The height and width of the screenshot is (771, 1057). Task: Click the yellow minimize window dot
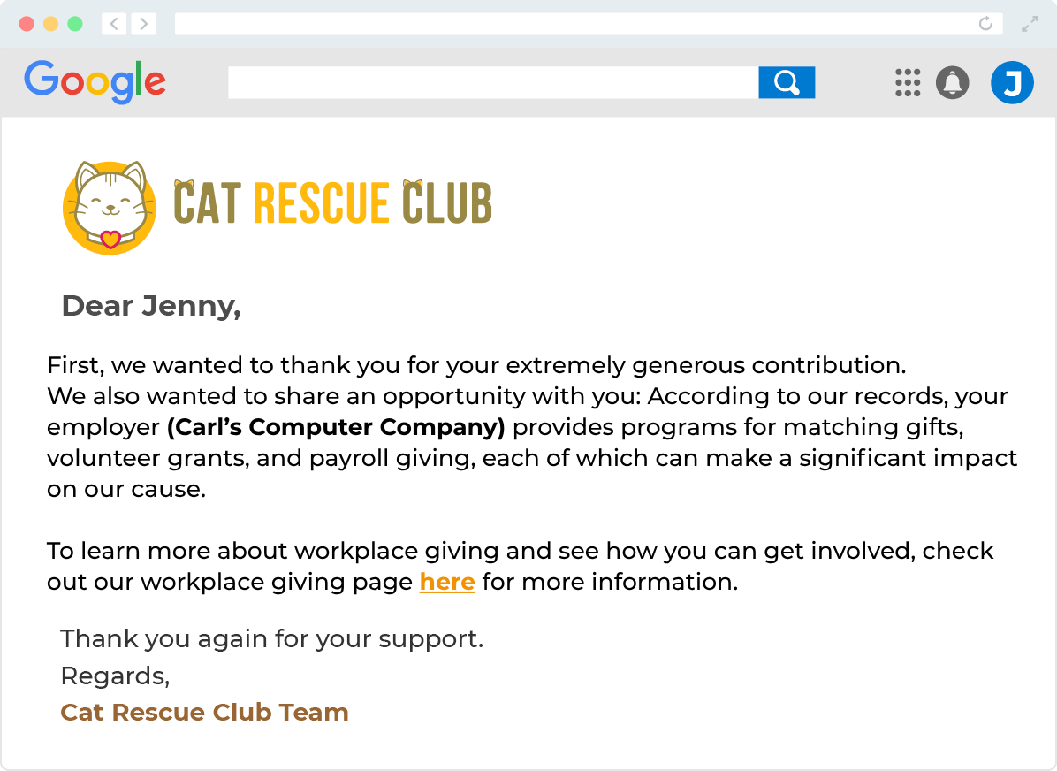(50, 24)
